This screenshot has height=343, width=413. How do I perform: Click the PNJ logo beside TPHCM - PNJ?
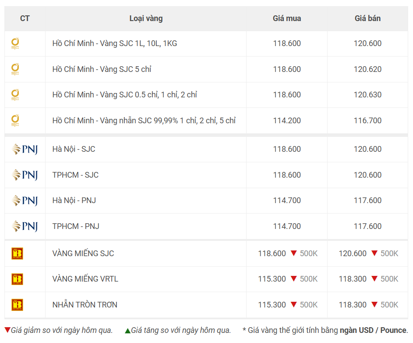tap(25, 226)
